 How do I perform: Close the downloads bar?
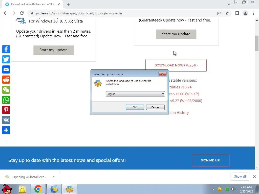coord(254,177)
